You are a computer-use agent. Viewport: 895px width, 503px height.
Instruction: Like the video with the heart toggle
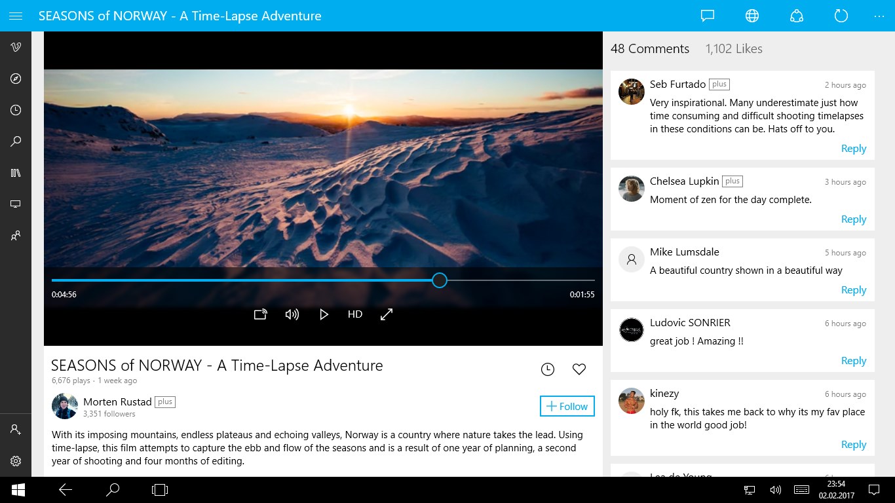point(579,369)
